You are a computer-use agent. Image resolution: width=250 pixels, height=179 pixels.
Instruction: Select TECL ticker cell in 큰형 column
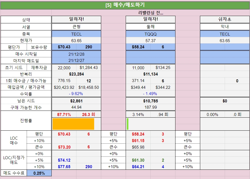pyautogui.click(x=76, y=34)
